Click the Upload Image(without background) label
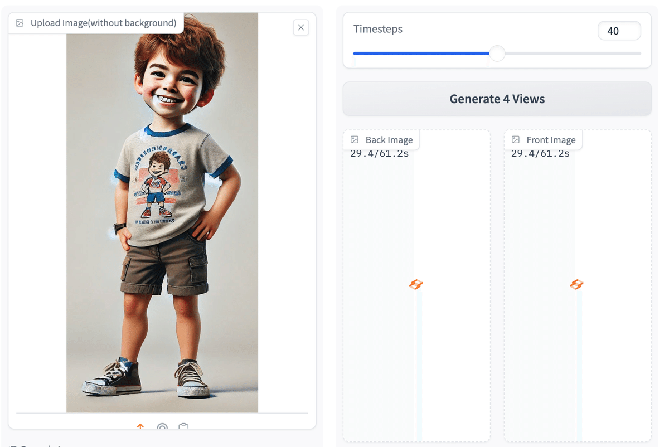 click(x=103, y=23)
